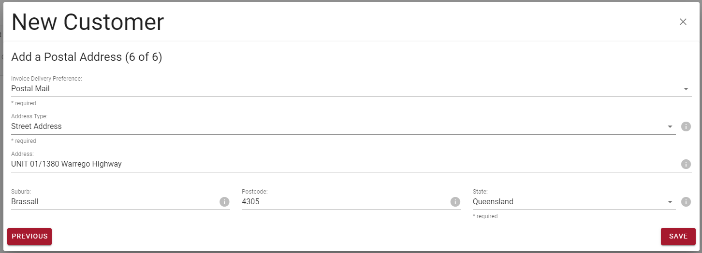Click the Street Address selection
The width and height of the screenshot is (702, 253).
36,126
